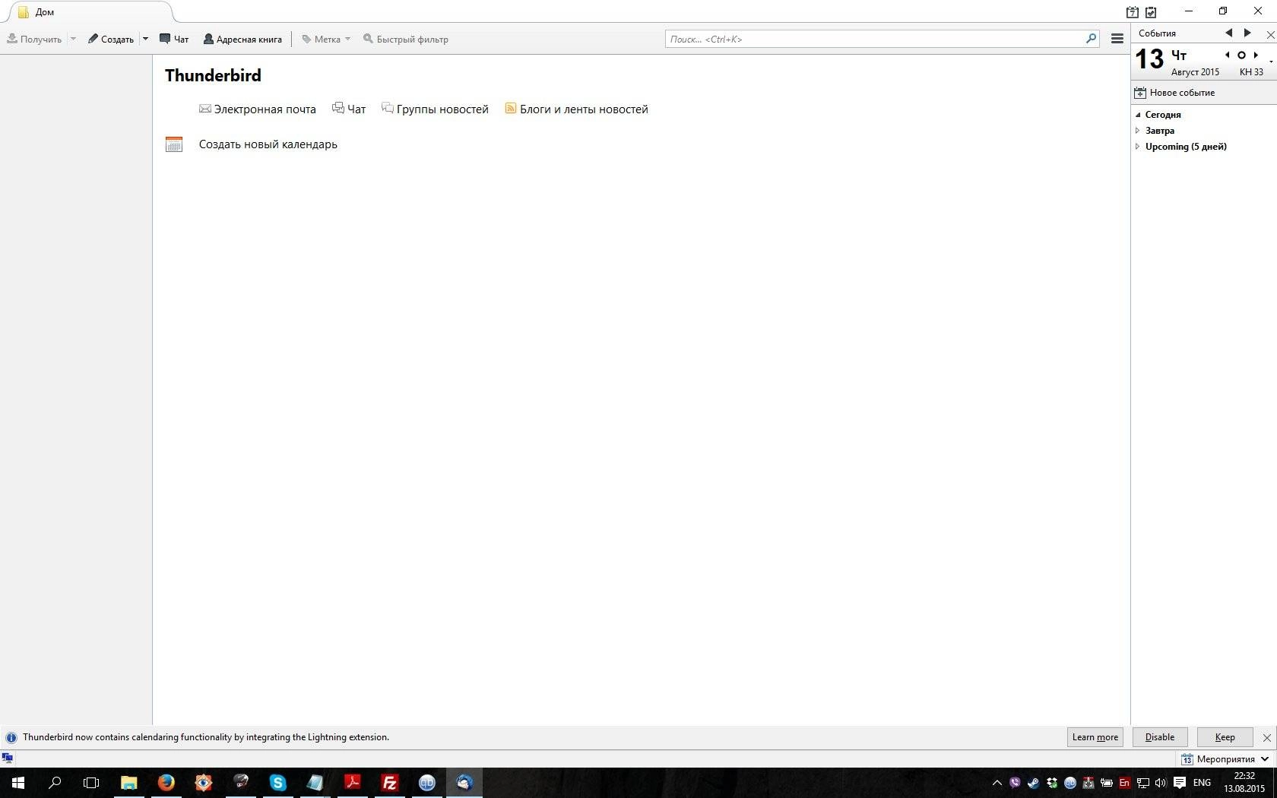
Task: Click the ENG language indicator
Action: (x=1202, y=783)
